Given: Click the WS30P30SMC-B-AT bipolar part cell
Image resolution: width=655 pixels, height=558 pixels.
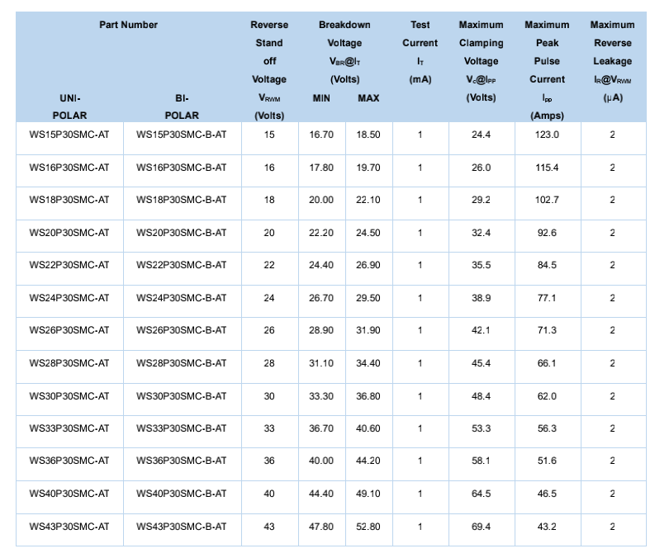Looking at the screenshot, I should [182, 395].
